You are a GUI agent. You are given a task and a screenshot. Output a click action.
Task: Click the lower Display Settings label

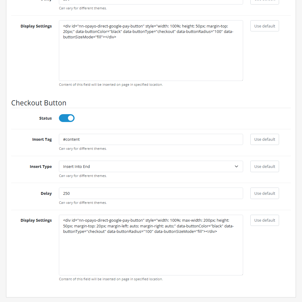[36, 220]
